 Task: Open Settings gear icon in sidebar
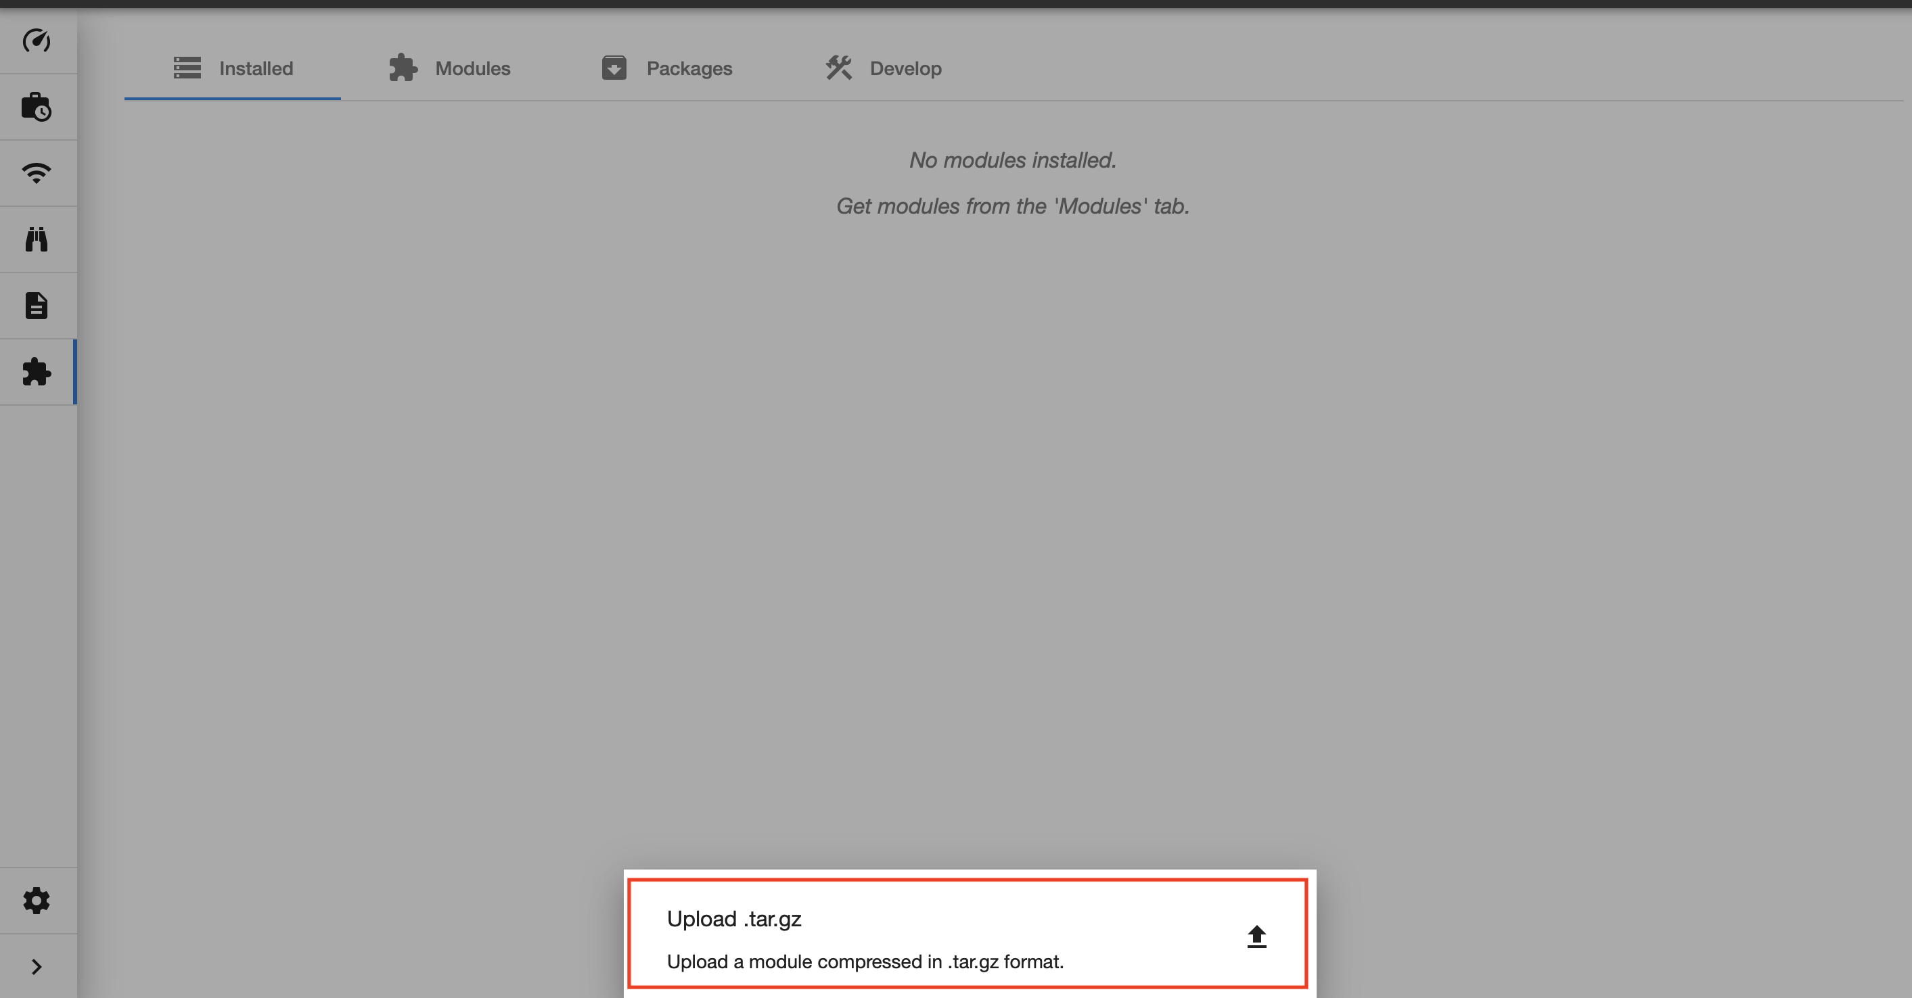click(37, 900)
